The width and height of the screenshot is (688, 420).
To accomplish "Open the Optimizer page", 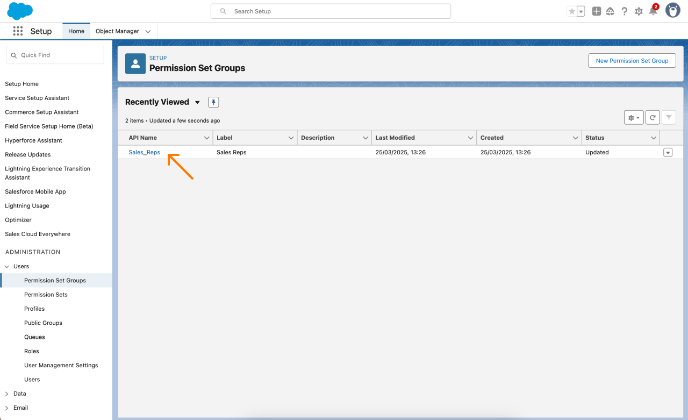I will (x=18, y=220).
